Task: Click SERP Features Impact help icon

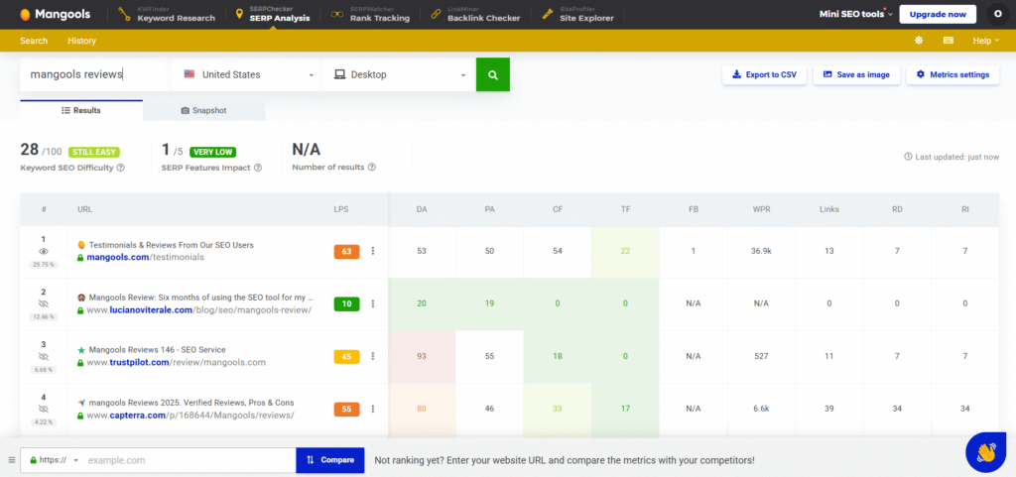Action: point(258,168)
